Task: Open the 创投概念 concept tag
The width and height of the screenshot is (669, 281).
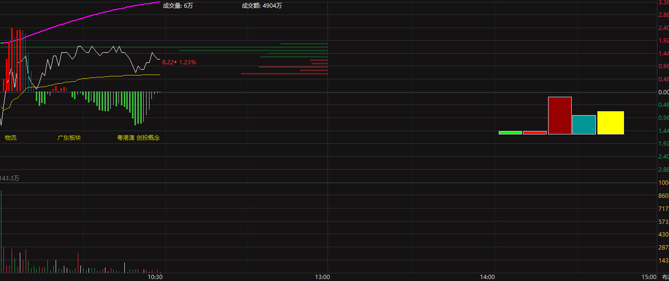Action: click(x=148, y=138)
